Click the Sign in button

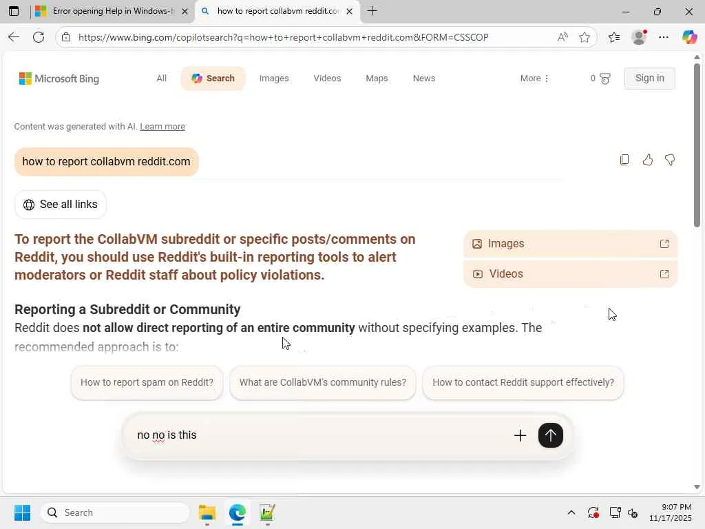pyautogui.click(x=649, y=79)
